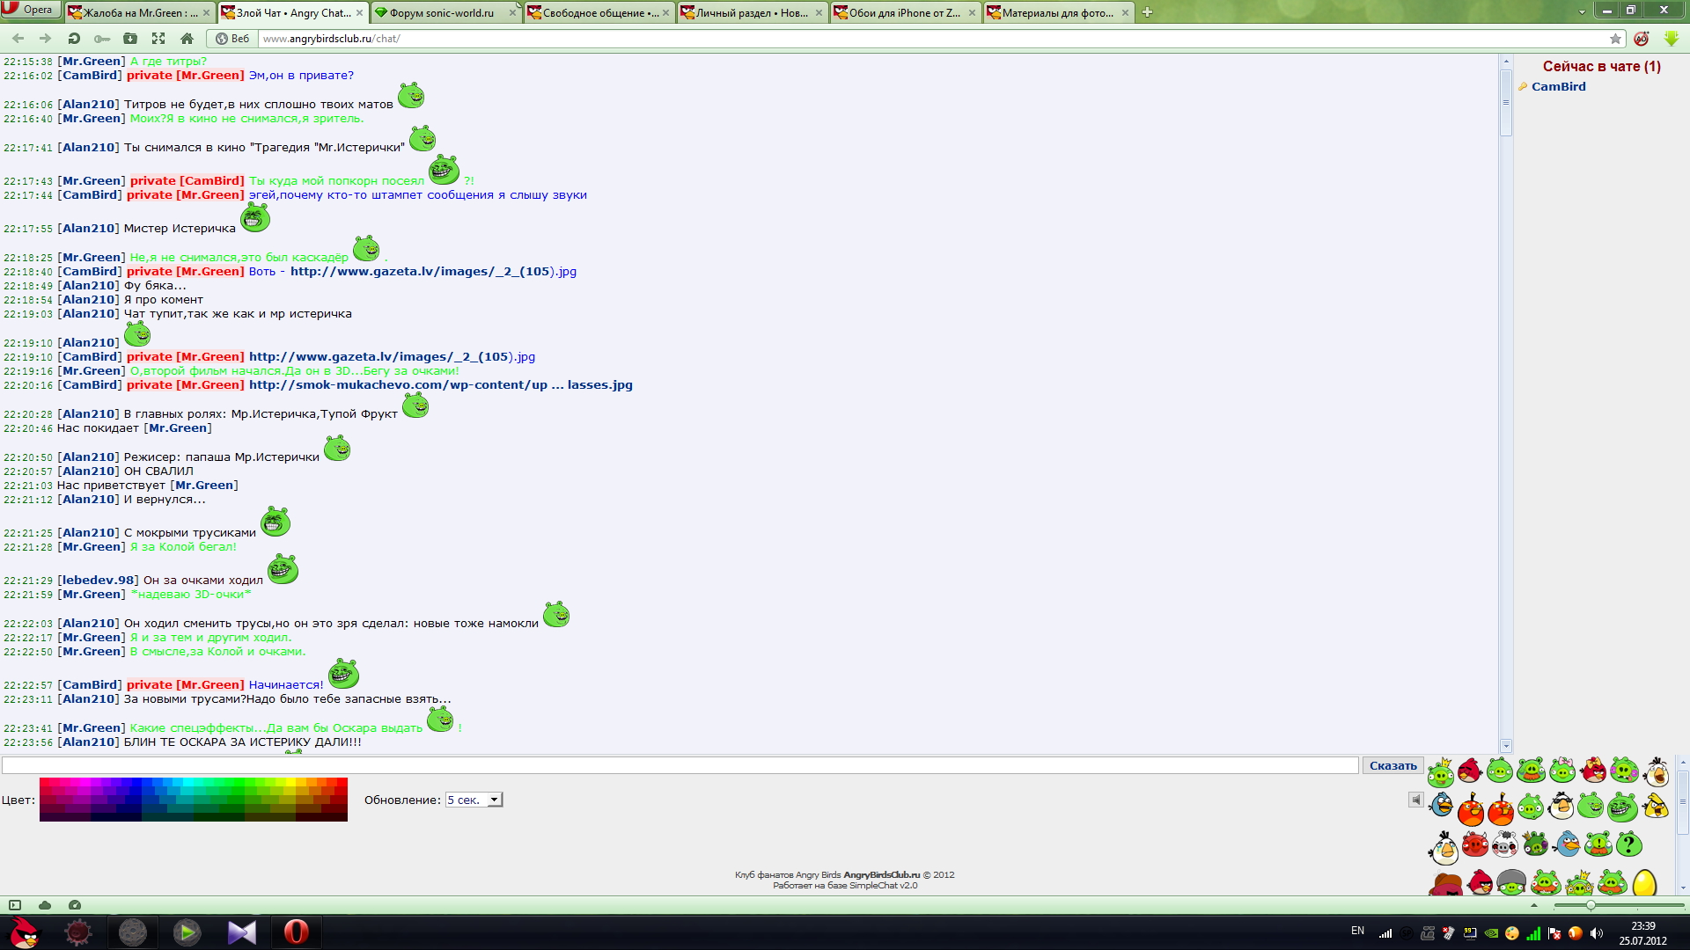Bookmark page with address bar star
Image resolution: width=1690 pixels, height=950 pixels.
point(1615,39)
